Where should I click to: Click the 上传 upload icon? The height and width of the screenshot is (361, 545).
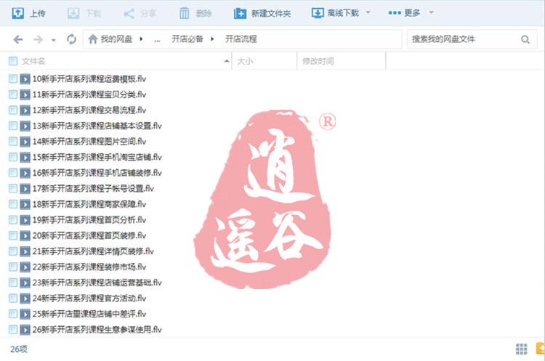click(17, 13)
